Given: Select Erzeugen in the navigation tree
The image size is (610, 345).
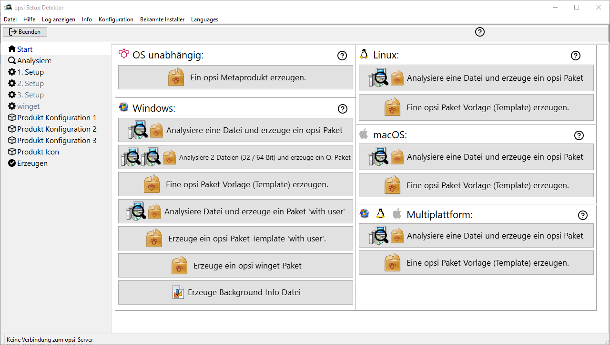Looking at the screenshot, I should 32,163.
